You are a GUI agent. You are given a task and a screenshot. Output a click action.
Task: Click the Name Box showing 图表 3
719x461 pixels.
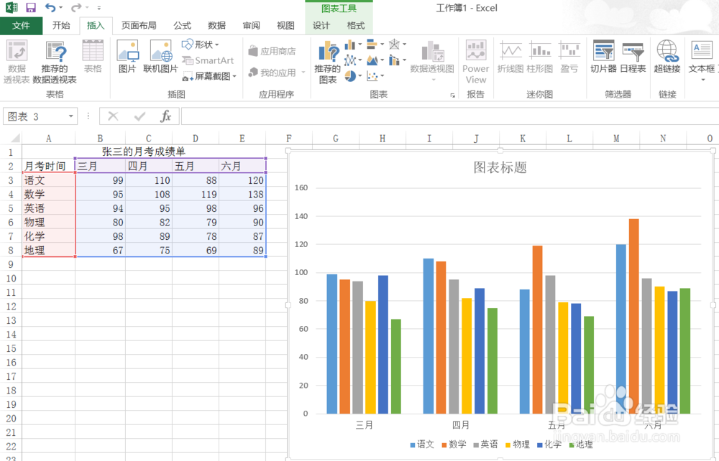point(35,116)
